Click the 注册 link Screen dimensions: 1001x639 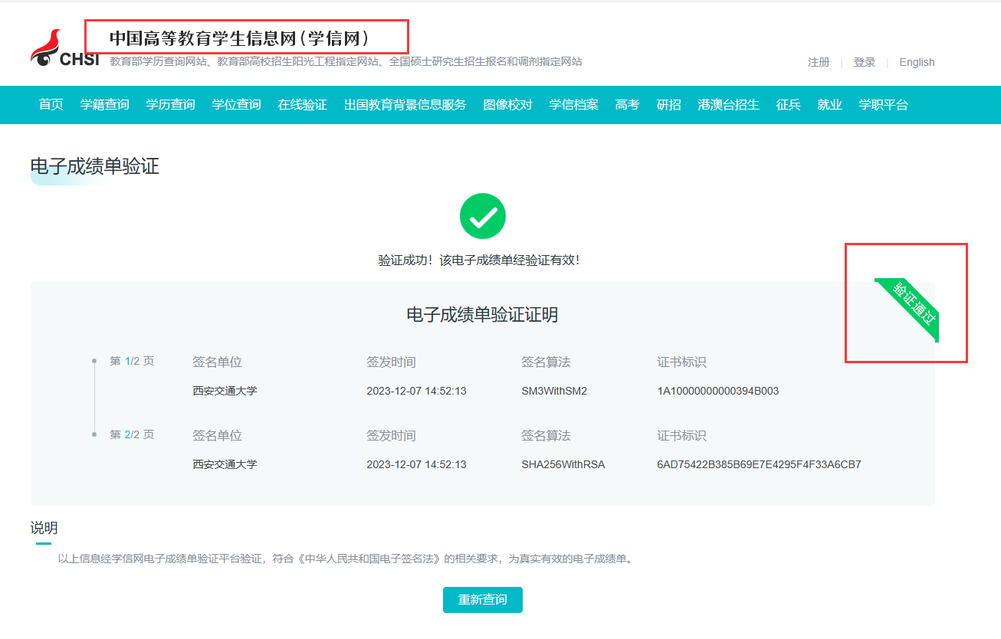click(x=819, y=63)
